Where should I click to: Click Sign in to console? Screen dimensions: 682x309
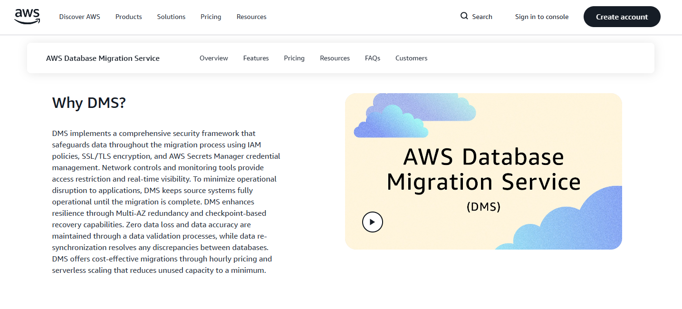pyautogui.click(x=541, y=16)
